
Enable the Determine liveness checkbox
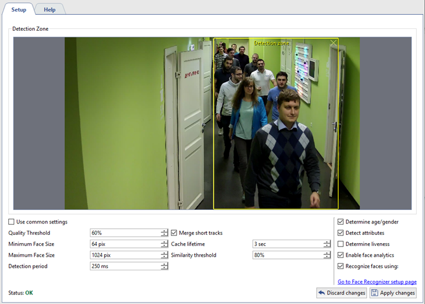340,244
